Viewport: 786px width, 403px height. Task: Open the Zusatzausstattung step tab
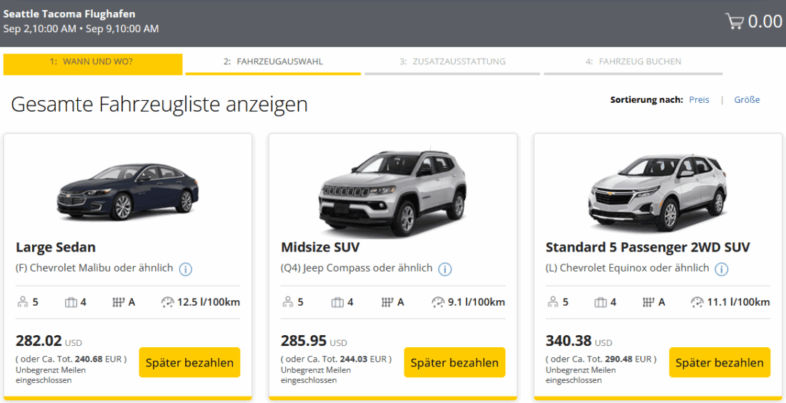pos(452,62)
